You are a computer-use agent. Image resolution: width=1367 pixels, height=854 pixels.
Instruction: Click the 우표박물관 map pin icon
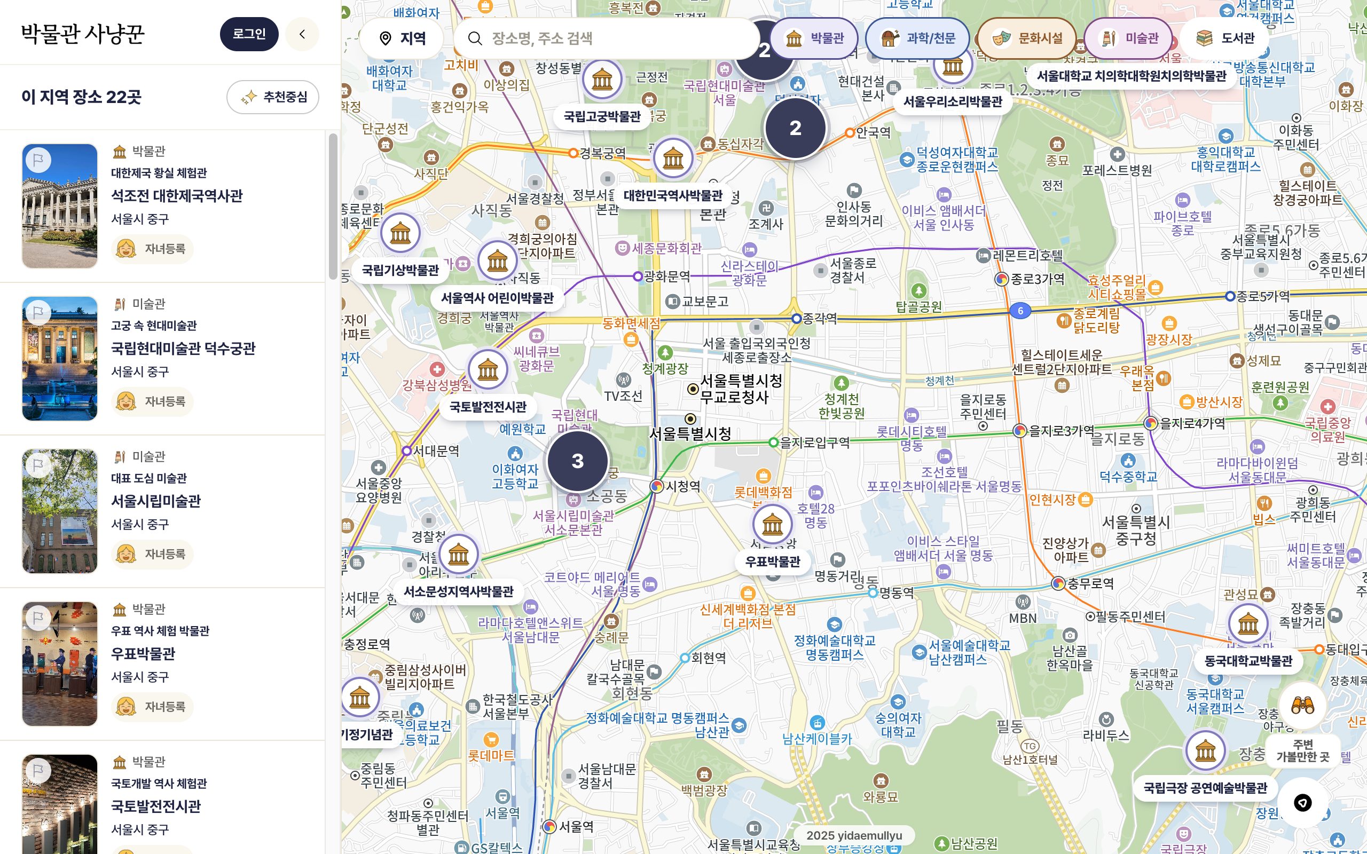click(x=772, y=525)
